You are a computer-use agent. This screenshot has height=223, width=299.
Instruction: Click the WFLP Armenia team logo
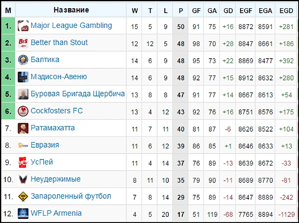click(23, 214)
